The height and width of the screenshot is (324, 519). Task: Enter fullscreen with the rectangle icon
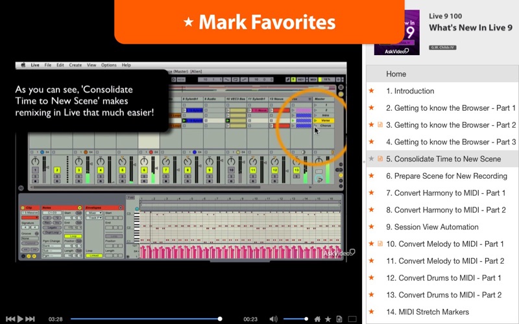point(352,319)
